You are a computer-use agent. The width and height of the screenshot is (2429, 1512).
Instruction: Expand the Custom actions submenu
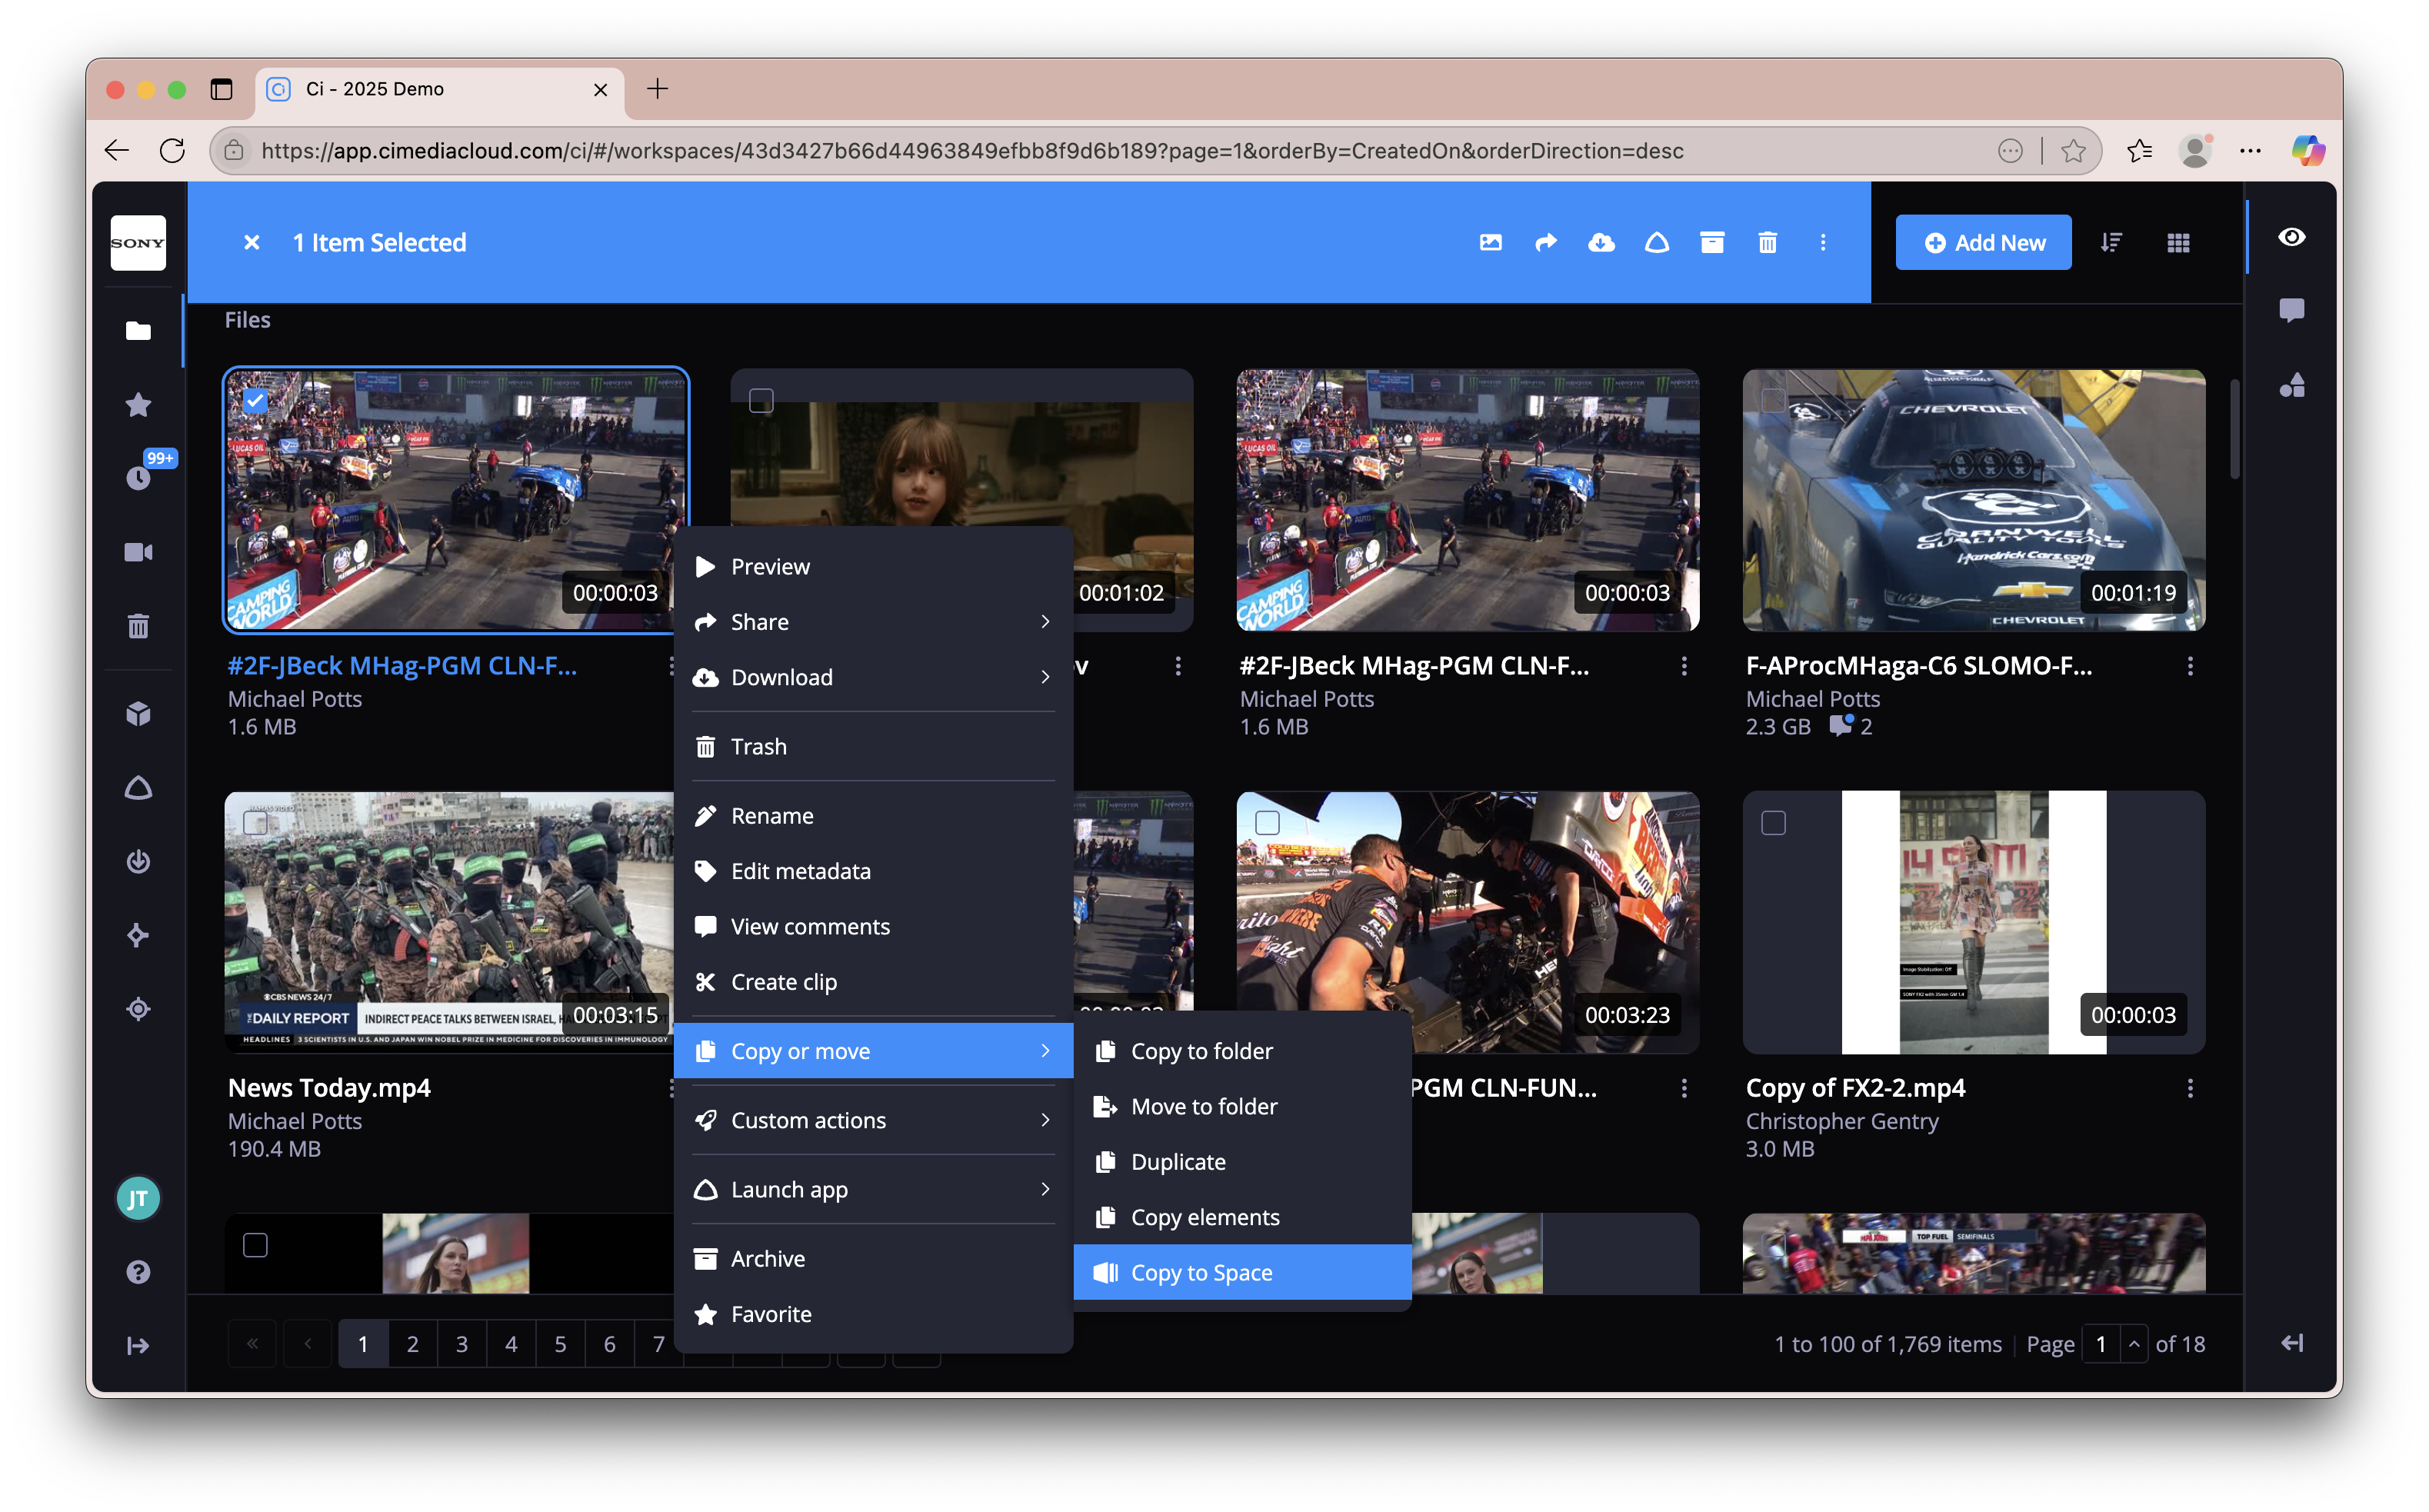click(x=874, y=1120)
